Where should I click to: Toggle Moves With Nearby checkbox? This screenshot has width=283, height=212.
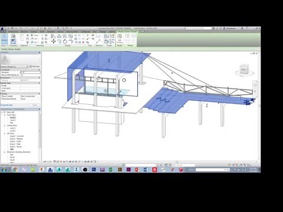point(22,75)
